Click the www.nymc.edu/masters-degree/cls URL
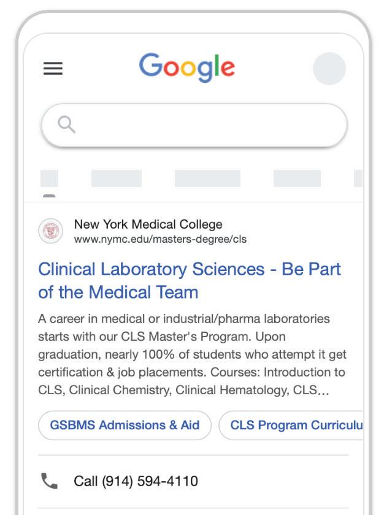Viewport: 384px width, 515px height. pos(160,239)
